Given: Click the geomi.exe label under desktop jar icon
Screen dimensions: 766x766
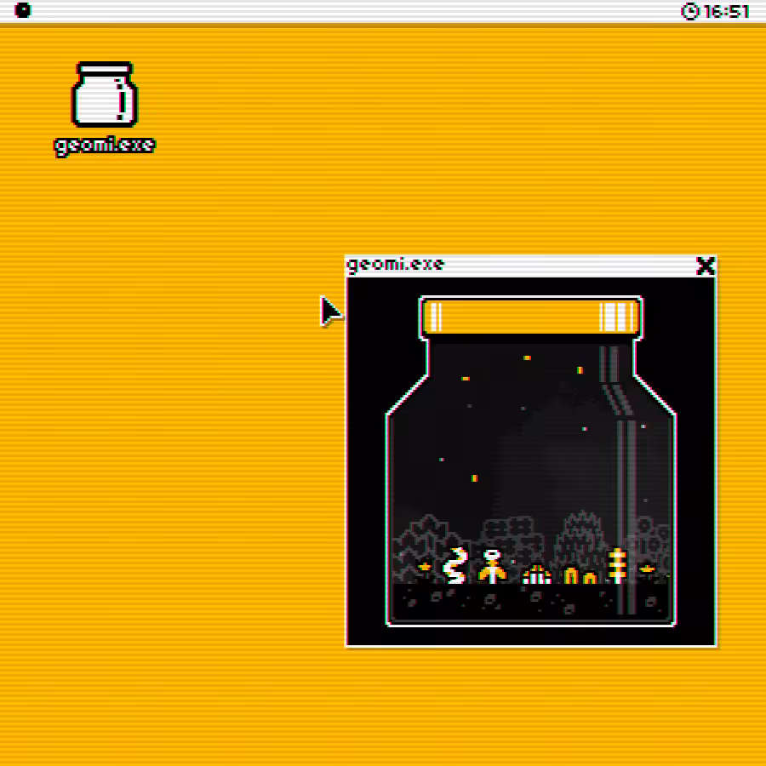Looking at the screenshot, I should tap(104, 146).
